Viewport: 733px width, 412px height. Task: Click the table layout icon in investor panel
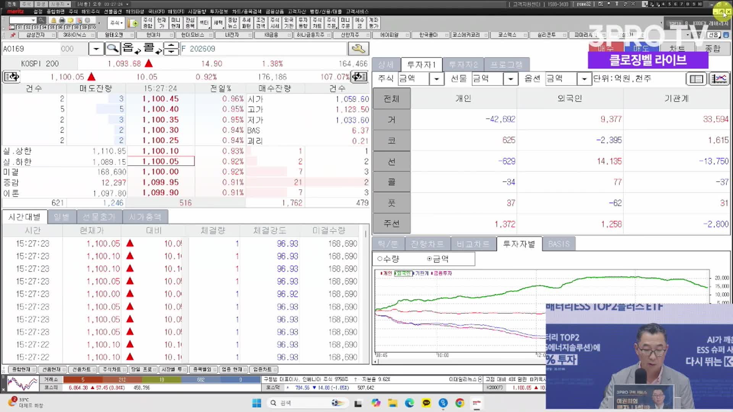tap(696, 79)
